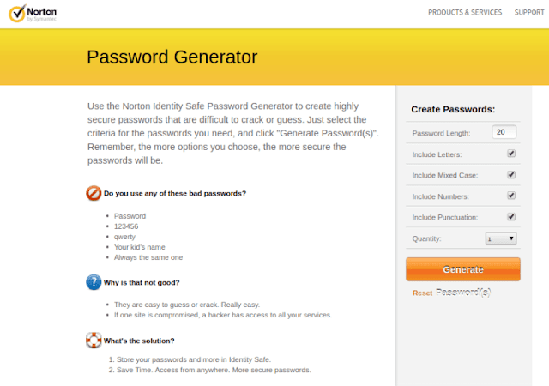This screenshot has height=386, width=549.
Task: Open the Quantity dropdown
Action: pos(501,238)
